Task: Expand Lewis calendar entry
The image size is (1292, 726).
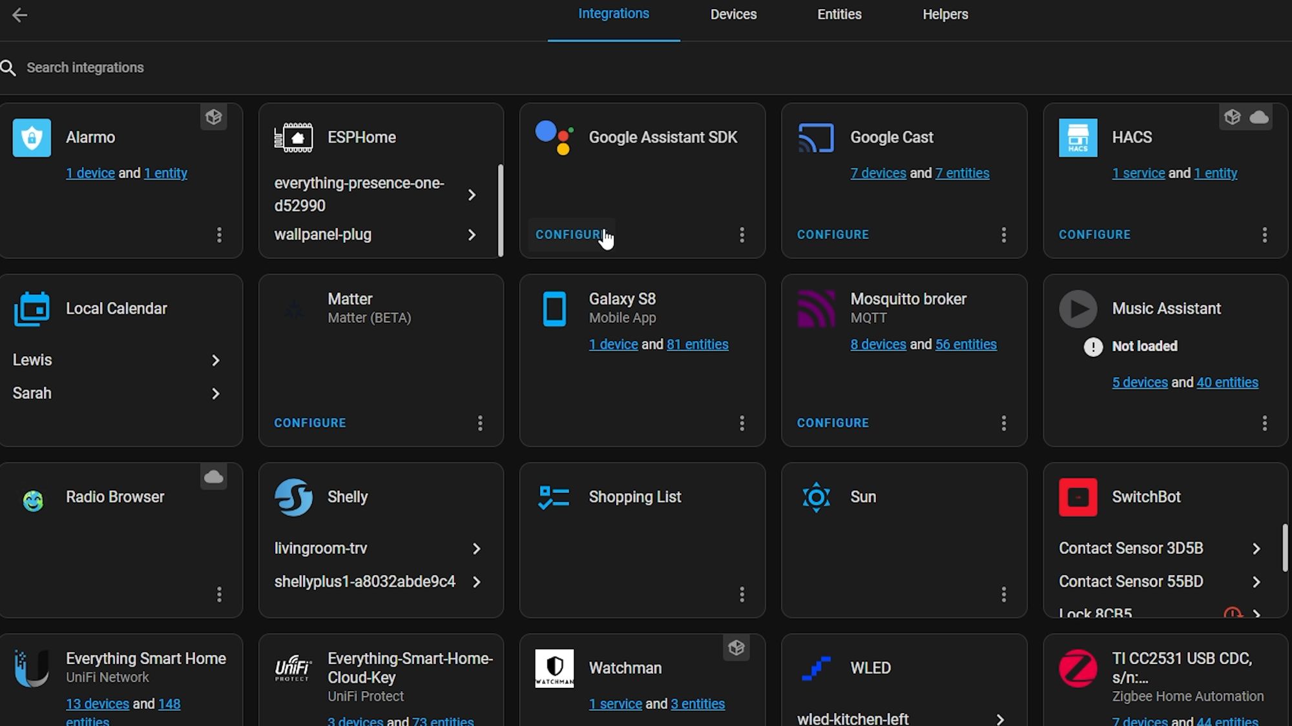Action: coord(216,360)
